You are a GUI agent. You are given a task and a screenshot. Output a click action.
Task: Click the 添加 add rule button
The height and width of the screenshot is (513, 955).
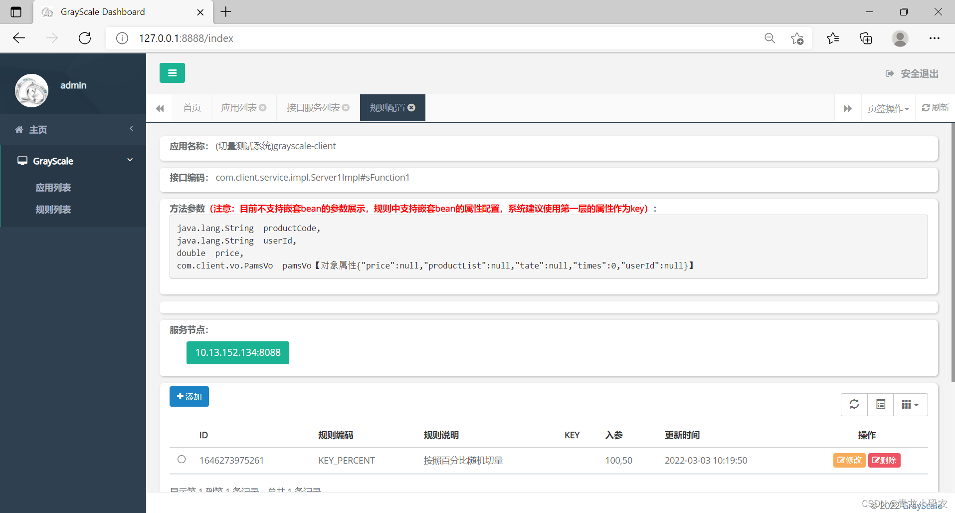tap(189, 397)
